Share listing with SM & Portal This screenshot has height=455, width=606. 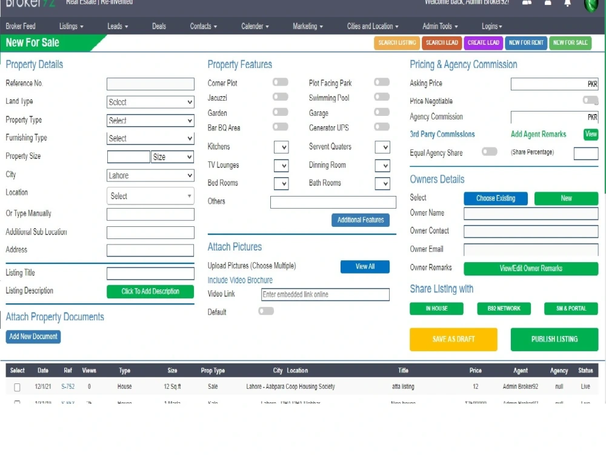(571, 308)
